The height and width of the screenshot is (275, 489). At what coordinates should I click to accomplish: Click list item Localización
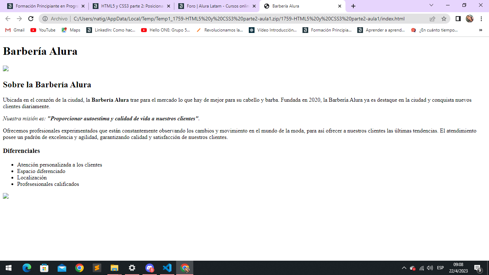(x=32, y=178)
